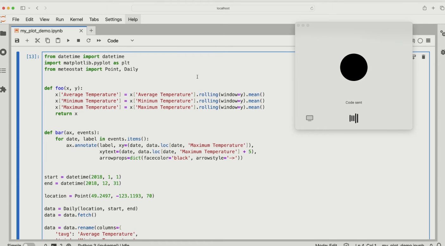Save the notebook with the floppy disk icon
This screenshot has width=445, height=246.
click(x=17, y=40)
